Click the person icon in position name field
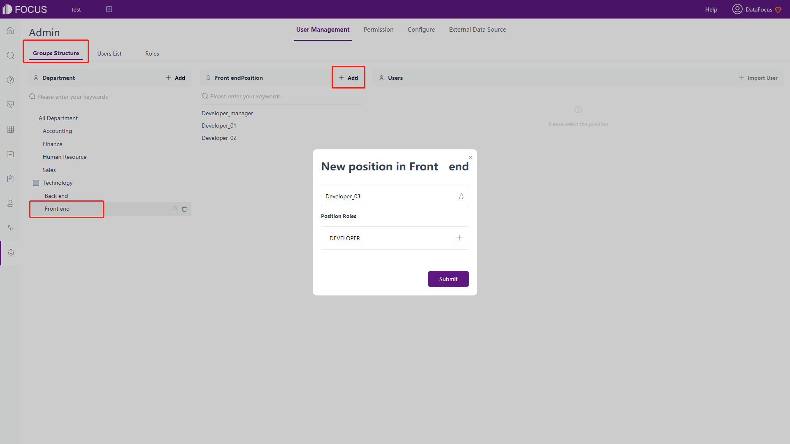 [x=461, y=196]
